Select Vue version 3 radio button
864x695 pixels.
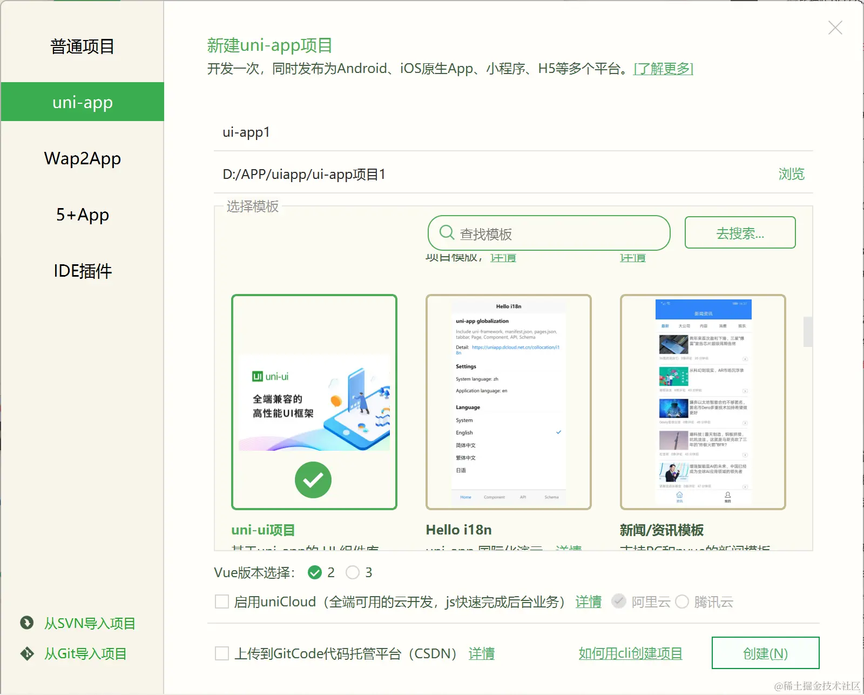pyautogui.click(x=353, y=572)
